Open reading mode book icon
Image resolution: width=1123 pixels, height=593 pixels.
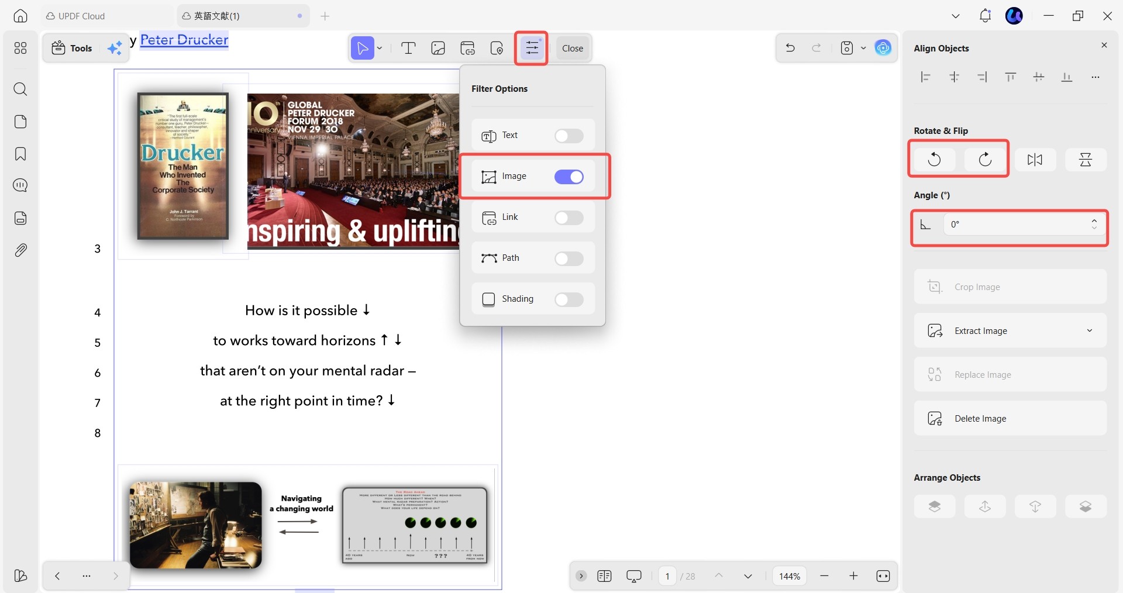[x=604, y=576]
